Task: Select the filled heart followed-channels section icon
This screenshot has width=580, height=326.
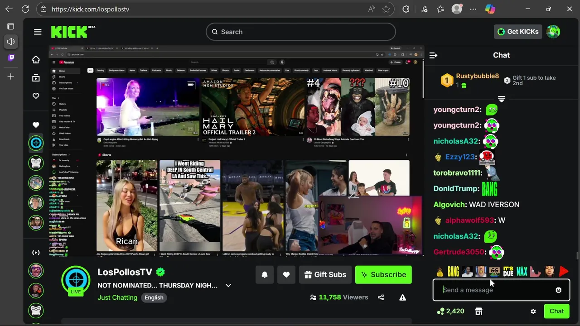Action: coord(36,125)
